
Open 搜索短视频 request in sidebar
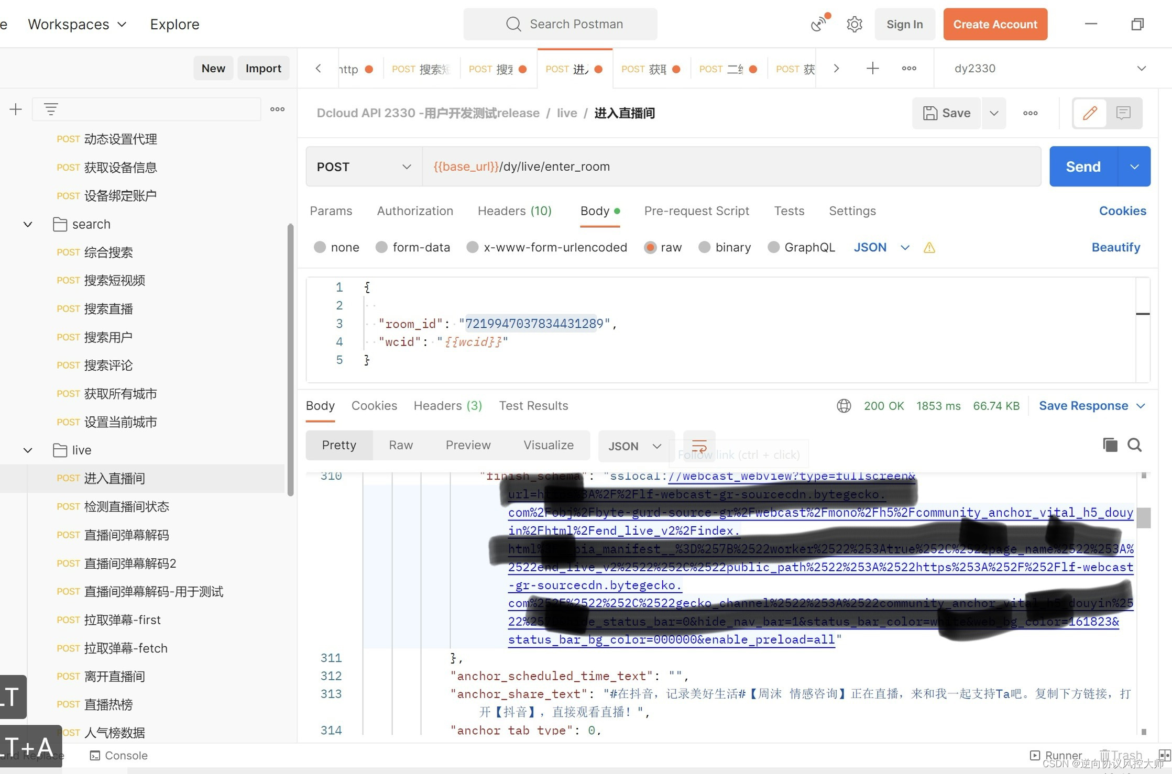click(x=114, y=281)
